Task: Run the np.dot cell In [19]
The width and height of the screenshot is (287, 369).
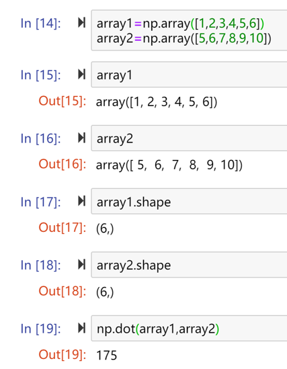Action: pos(81,328)
